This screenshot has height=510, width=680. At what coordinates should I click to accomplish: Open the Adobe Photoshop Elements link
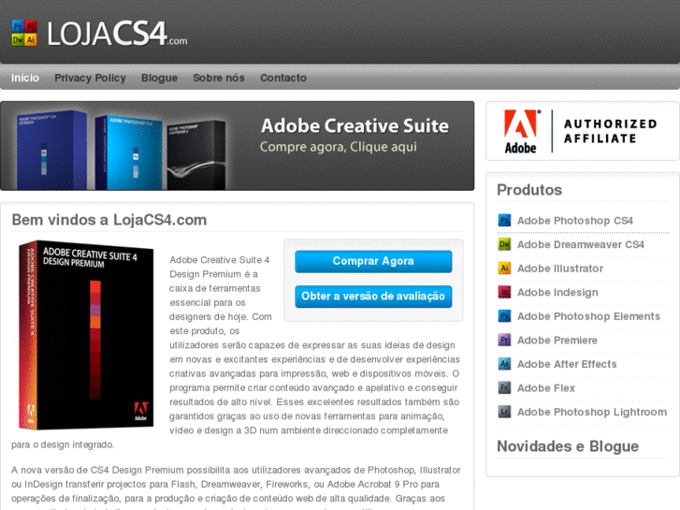[x=588, y=316]
